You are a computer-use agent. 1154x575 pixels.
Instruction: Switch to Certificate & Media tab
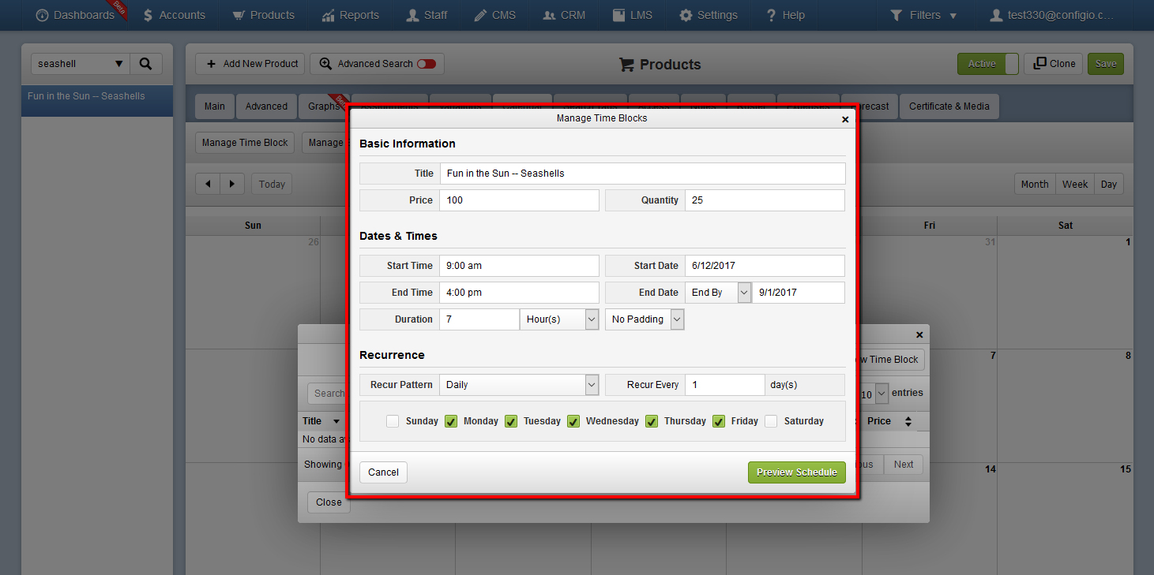point(949,106)
